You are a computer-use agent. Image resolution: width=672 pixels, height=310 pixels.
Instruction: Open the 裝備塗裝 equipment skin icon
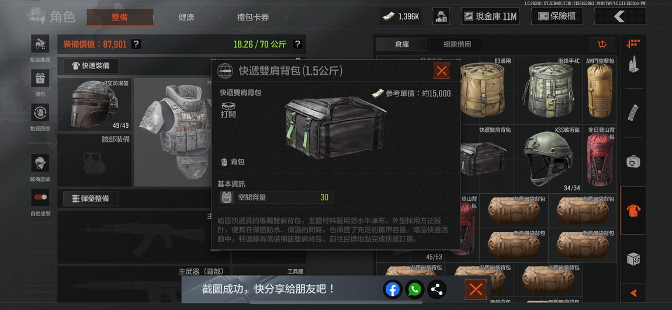tap(40, 163)
